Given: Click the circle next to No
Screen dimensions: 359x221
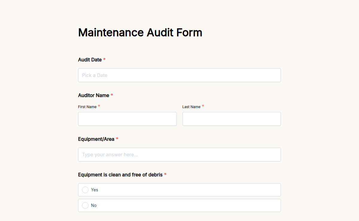Looking at the screenshot, I should (x=85, y=205).
